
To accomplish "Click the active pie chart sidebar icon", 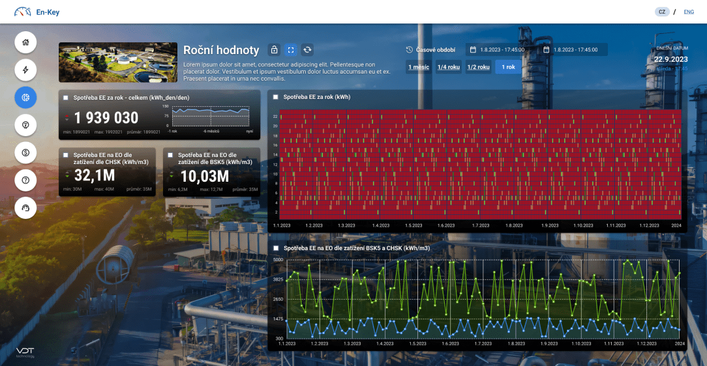I will coord(25,97).
